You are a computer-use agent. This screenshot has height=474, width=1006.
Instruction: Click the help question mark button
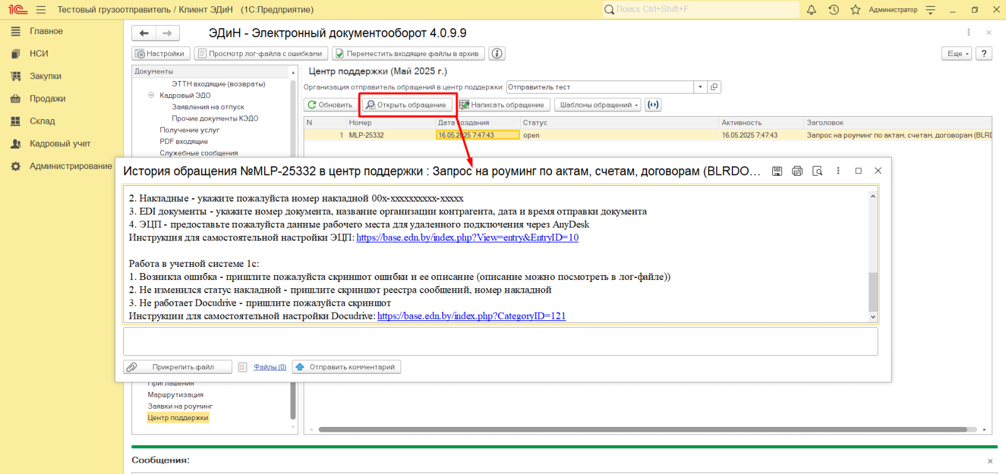point(984,53)
